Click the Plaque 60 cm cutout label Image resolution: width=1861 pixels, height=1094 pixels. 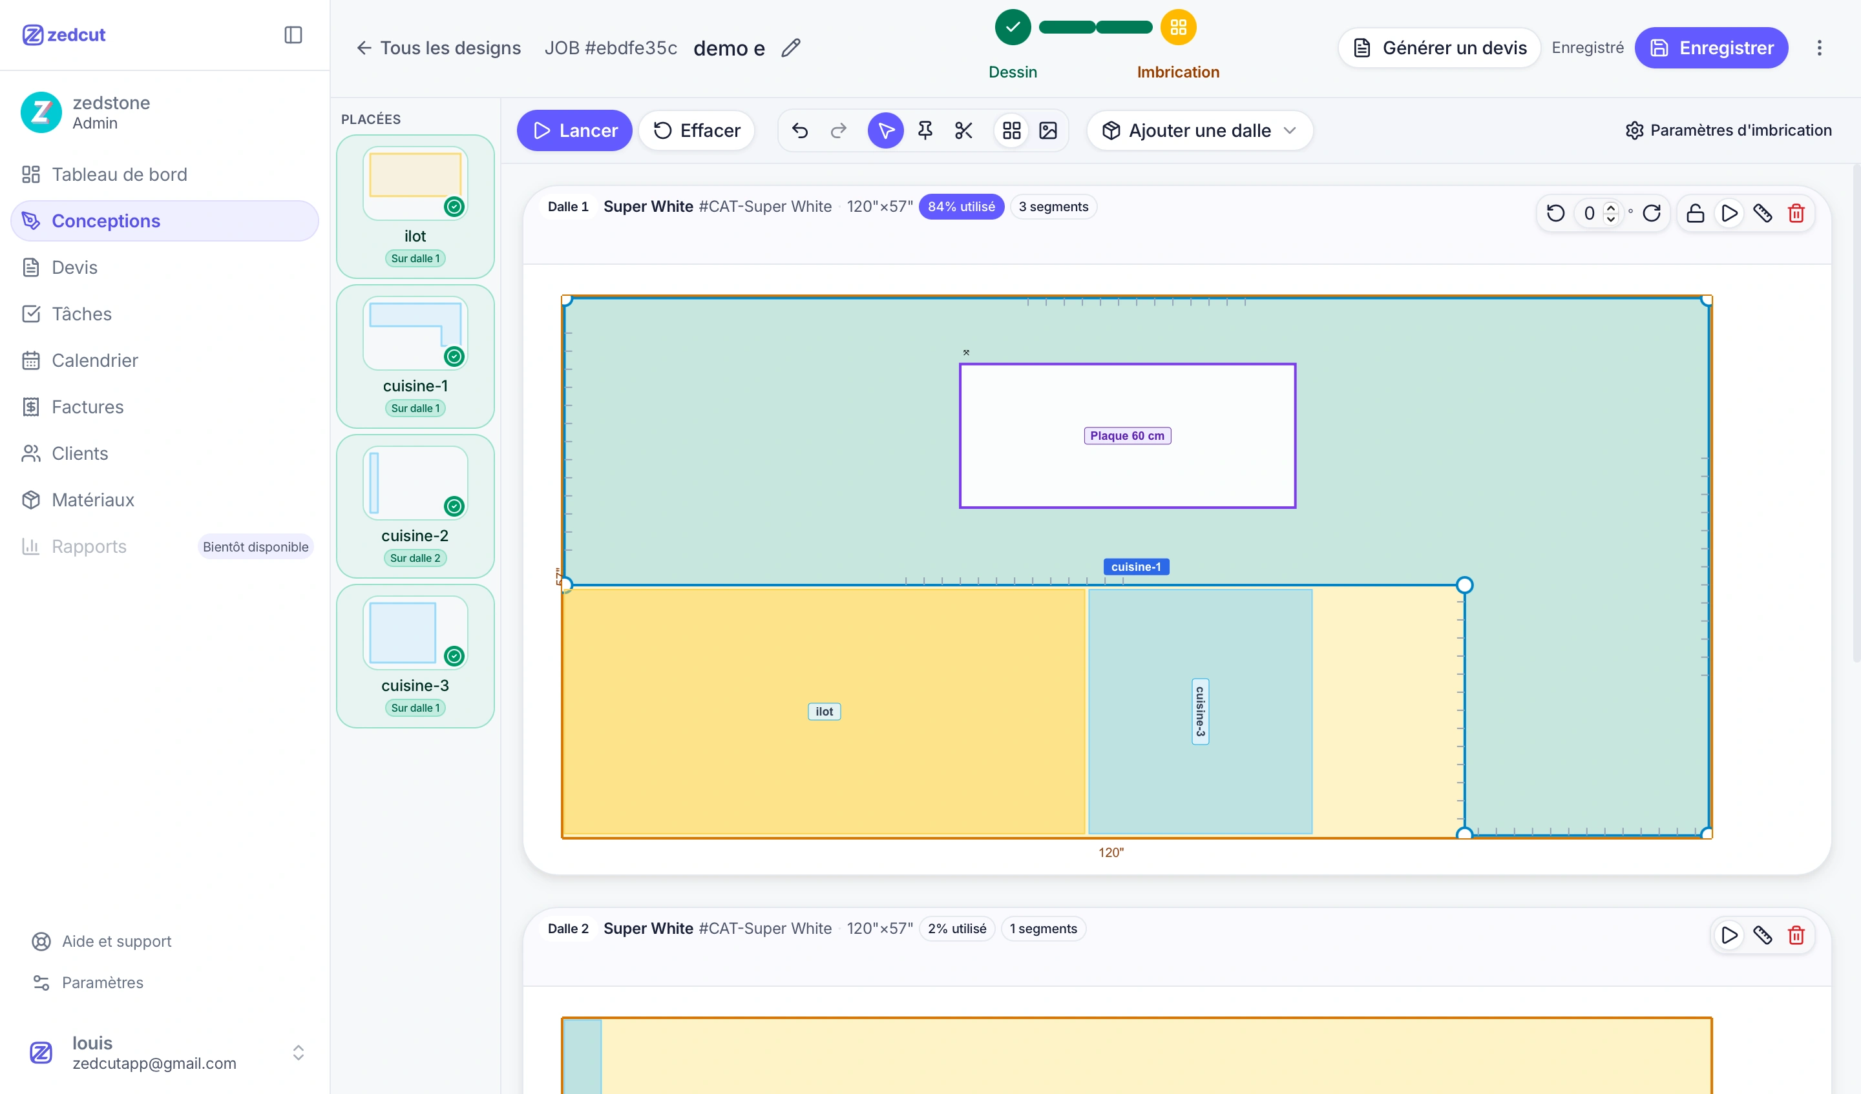click(1127, 435)
